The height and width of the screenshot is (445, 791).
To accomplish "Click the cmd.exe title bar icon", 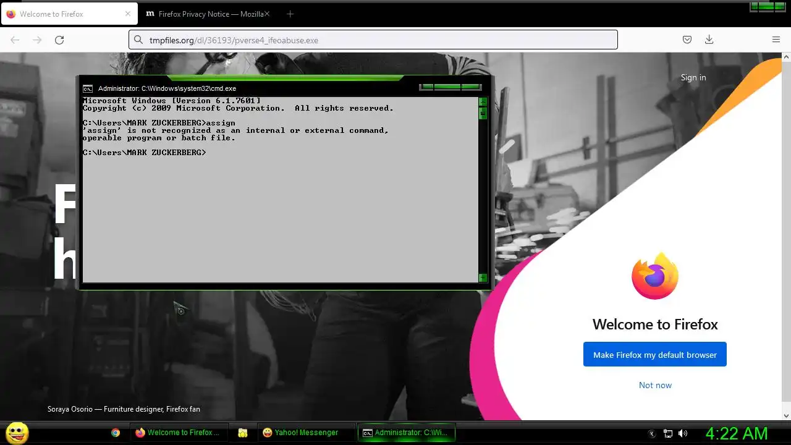I will tap(88, 88).
